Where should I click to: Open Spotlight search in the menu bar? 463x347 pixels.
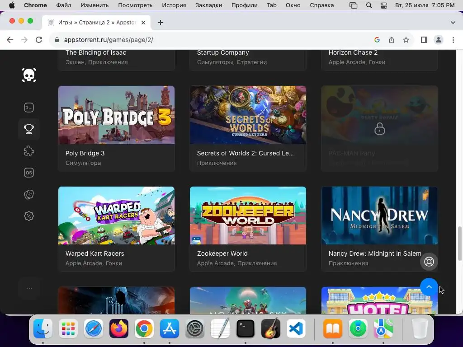pos(369,5)
